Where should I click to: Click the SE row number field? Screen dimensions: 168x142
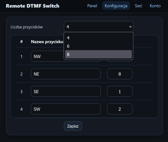tap(120, 91)
